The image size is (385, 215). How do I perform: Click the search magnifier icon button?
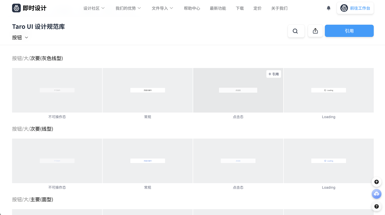click(296, 31)
